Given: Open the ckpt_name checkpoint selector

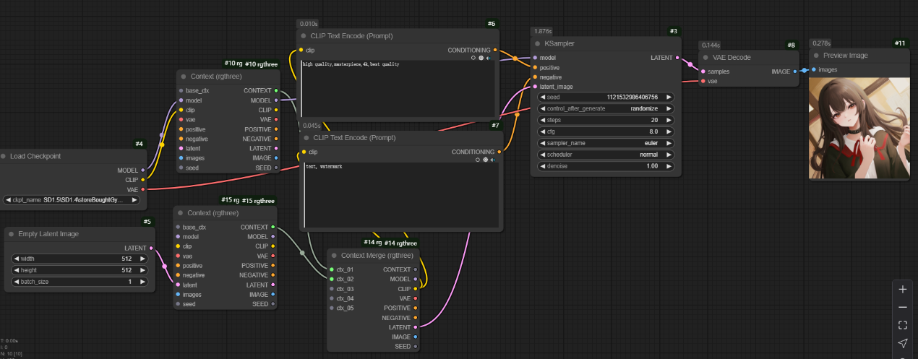Looking at the screenshot, I should [72, 199].
